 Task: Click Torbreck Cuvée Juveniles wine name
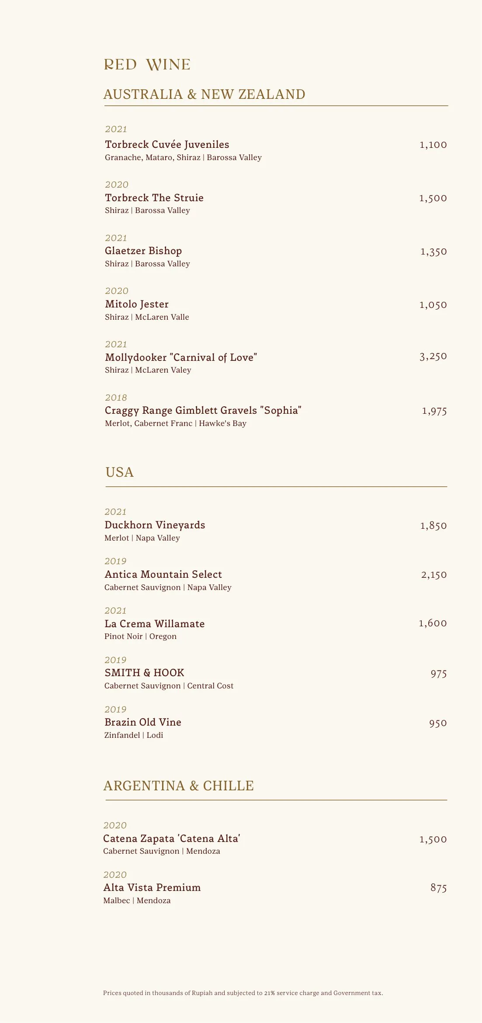point(167,144)
